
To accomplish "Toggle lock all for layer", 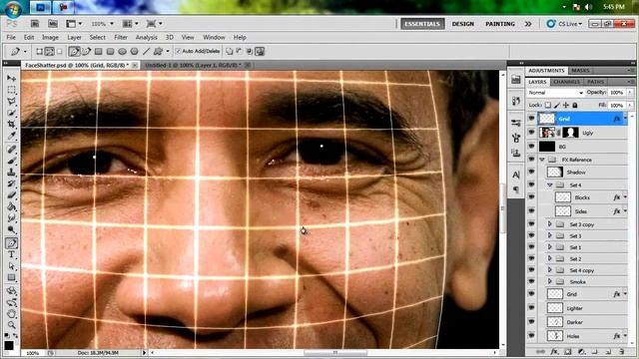I will (x=575, y=105).
